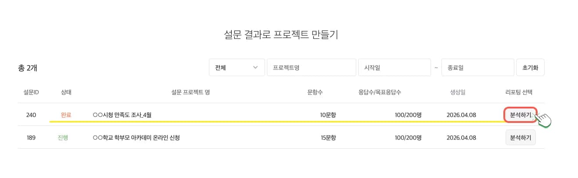Sort by the 생성일 column header
The height and width of the screenshot is (178, 578).
(458, 92)
